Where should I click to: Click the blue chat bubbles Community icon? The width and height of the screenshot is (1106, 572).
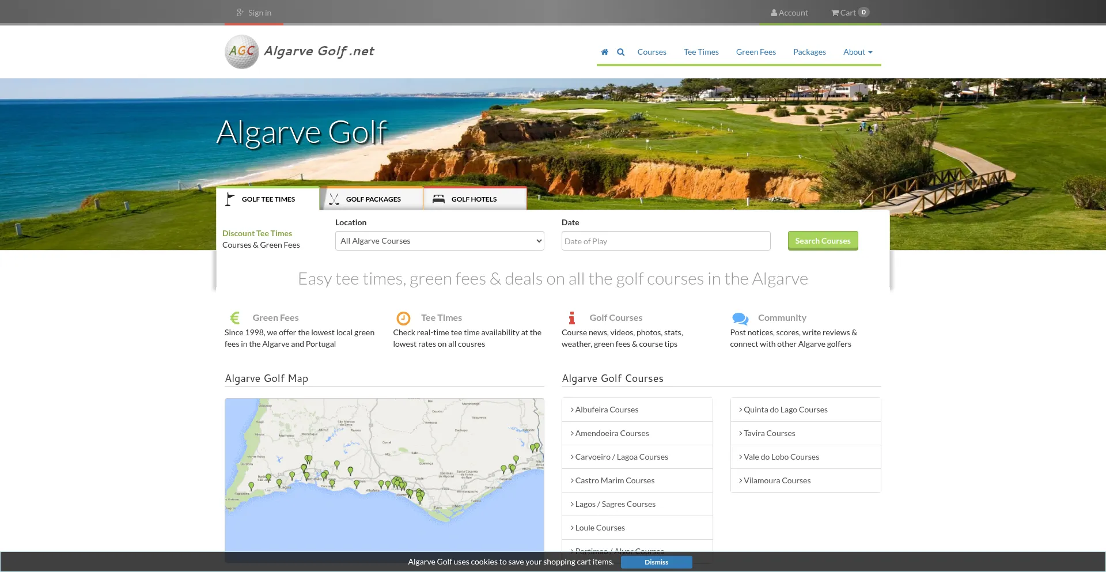tap(740, 318)
